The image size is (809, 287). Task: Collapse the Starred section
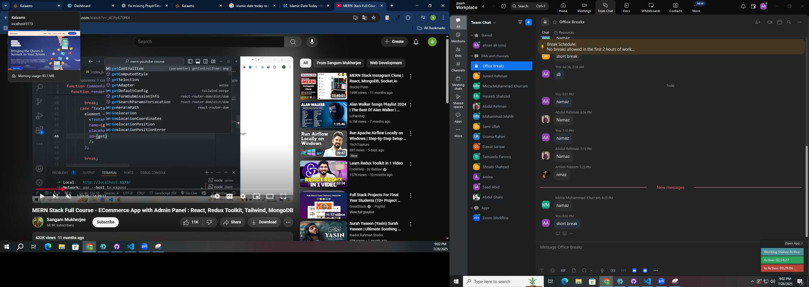point(472,35)
